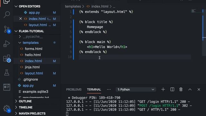The width and height of the screenshot is (206, 116).
Task: Open the 1: Python terminal dropdown
Action: [136, 90]
